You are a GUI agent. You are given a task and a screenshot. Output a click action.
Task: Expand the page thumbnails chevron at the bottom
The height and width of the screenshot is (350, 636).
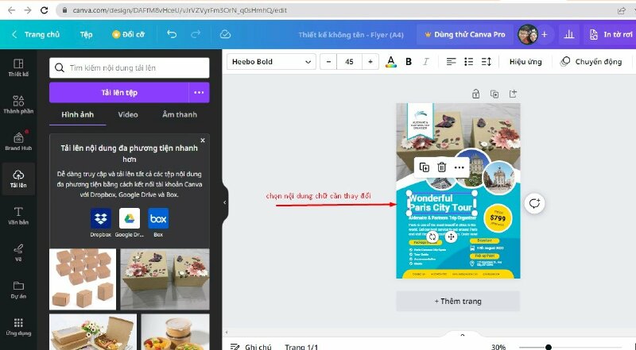[463, 335]
